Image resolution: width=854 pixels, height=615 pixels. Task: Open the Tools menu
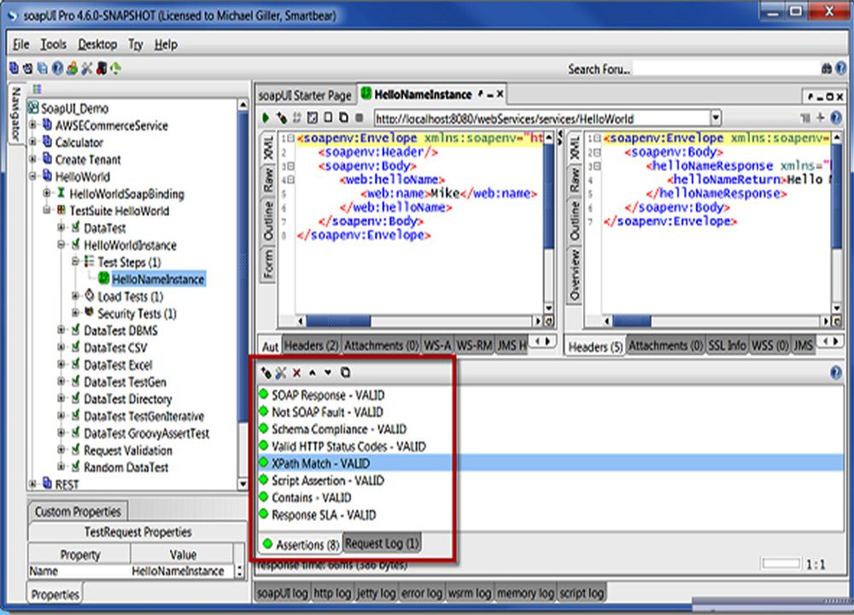(53, 44)
